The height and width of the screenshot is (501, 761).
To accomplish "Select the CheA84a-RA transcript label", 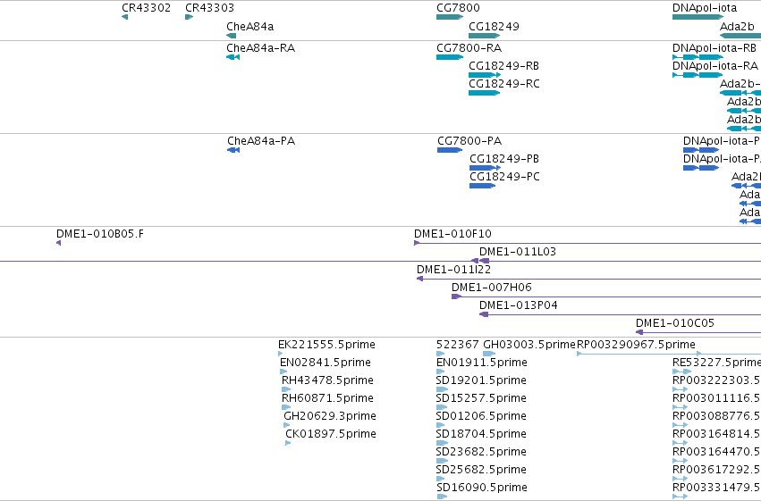I will pos(260,48).
